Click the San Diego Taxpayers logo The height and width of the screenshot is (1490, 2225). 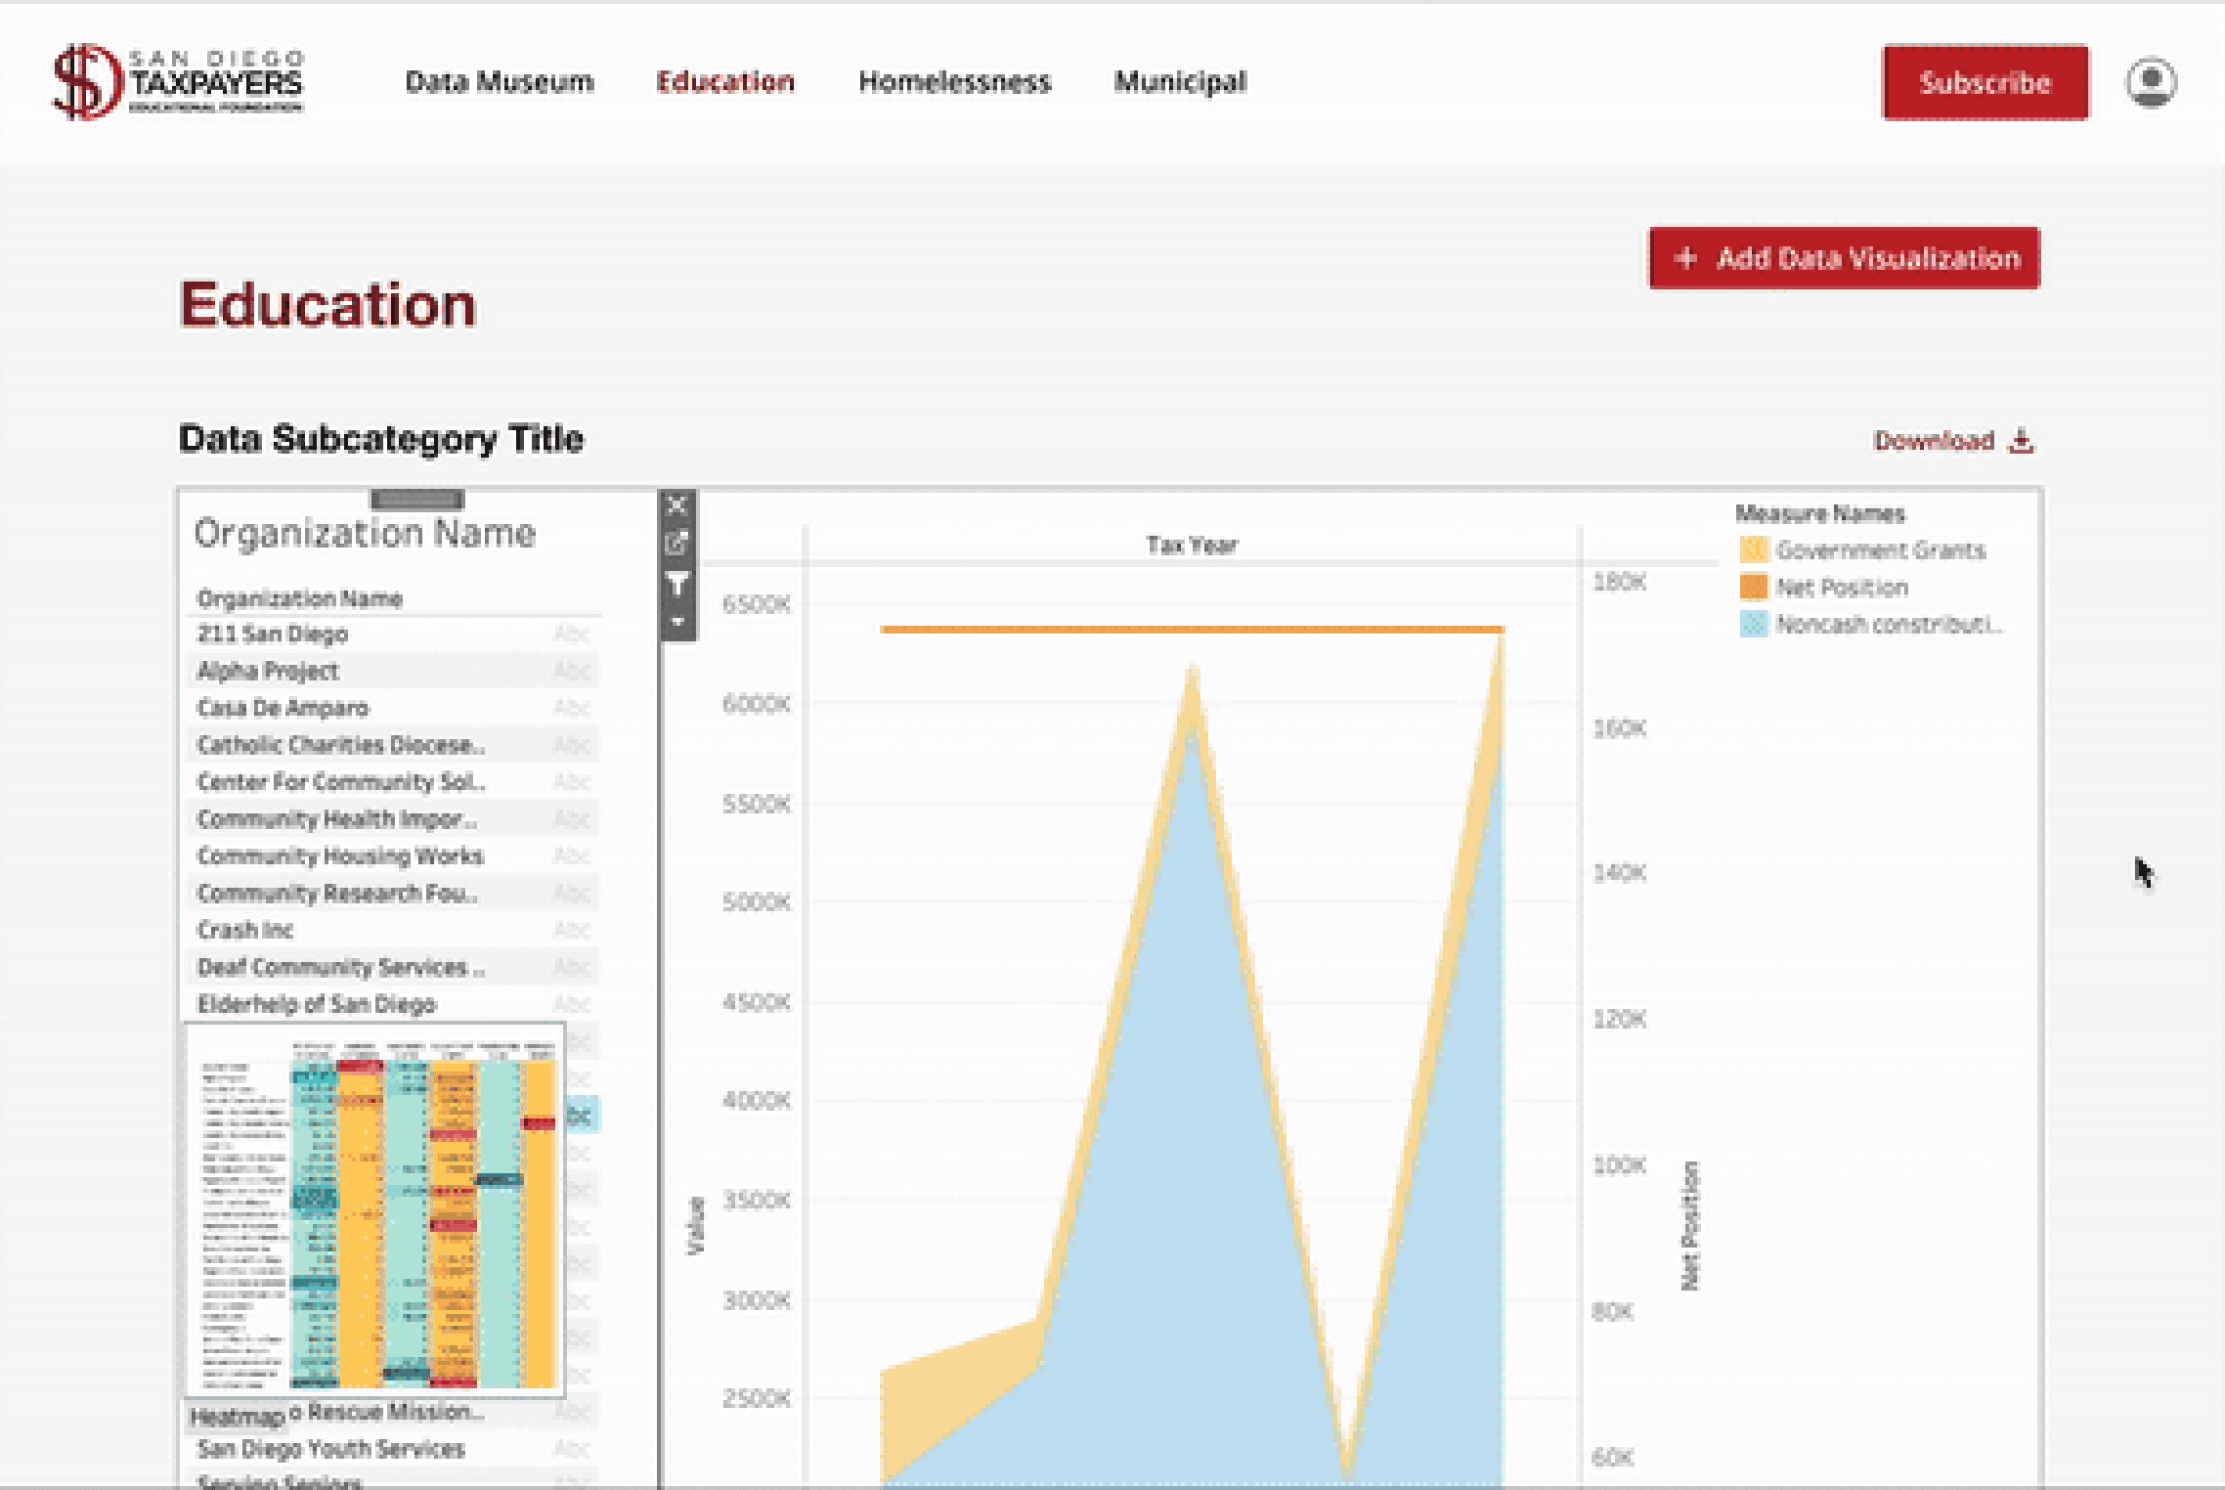click(177, 82)
